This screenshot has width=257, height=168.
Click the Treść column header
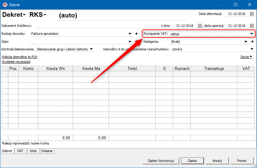click(132, 68)
